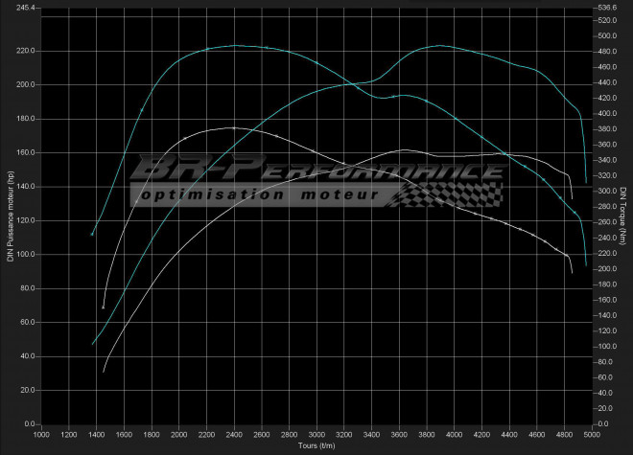The height and width of the screenshot is (455, 633).
Task: Click the 536.6 value atop torque axis
Action: point(605,8)
